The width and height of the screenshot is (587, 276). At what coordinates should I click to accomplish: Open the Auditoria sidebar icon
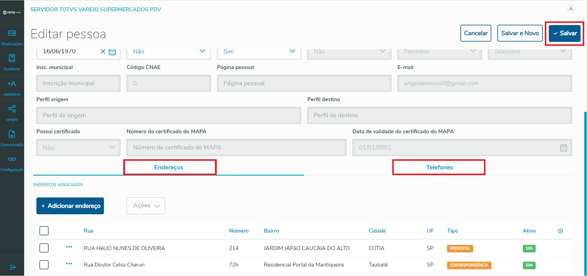point(12,62)
